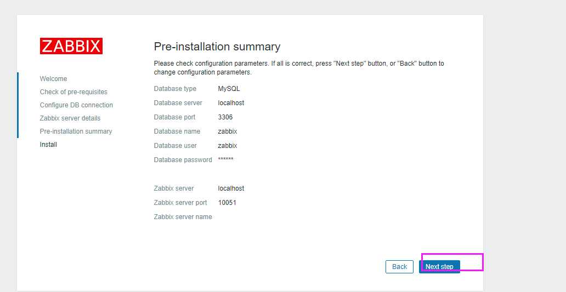Open Check of pre-requisites step
This screenshot has height=292, width=566.
[73, 92]
